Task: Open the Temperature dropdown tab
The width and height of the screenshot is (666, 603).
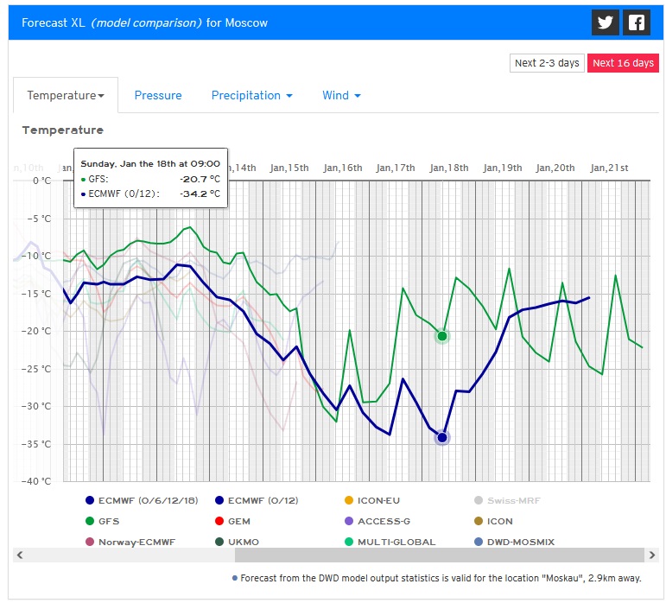Action: (x=66, y=95)
